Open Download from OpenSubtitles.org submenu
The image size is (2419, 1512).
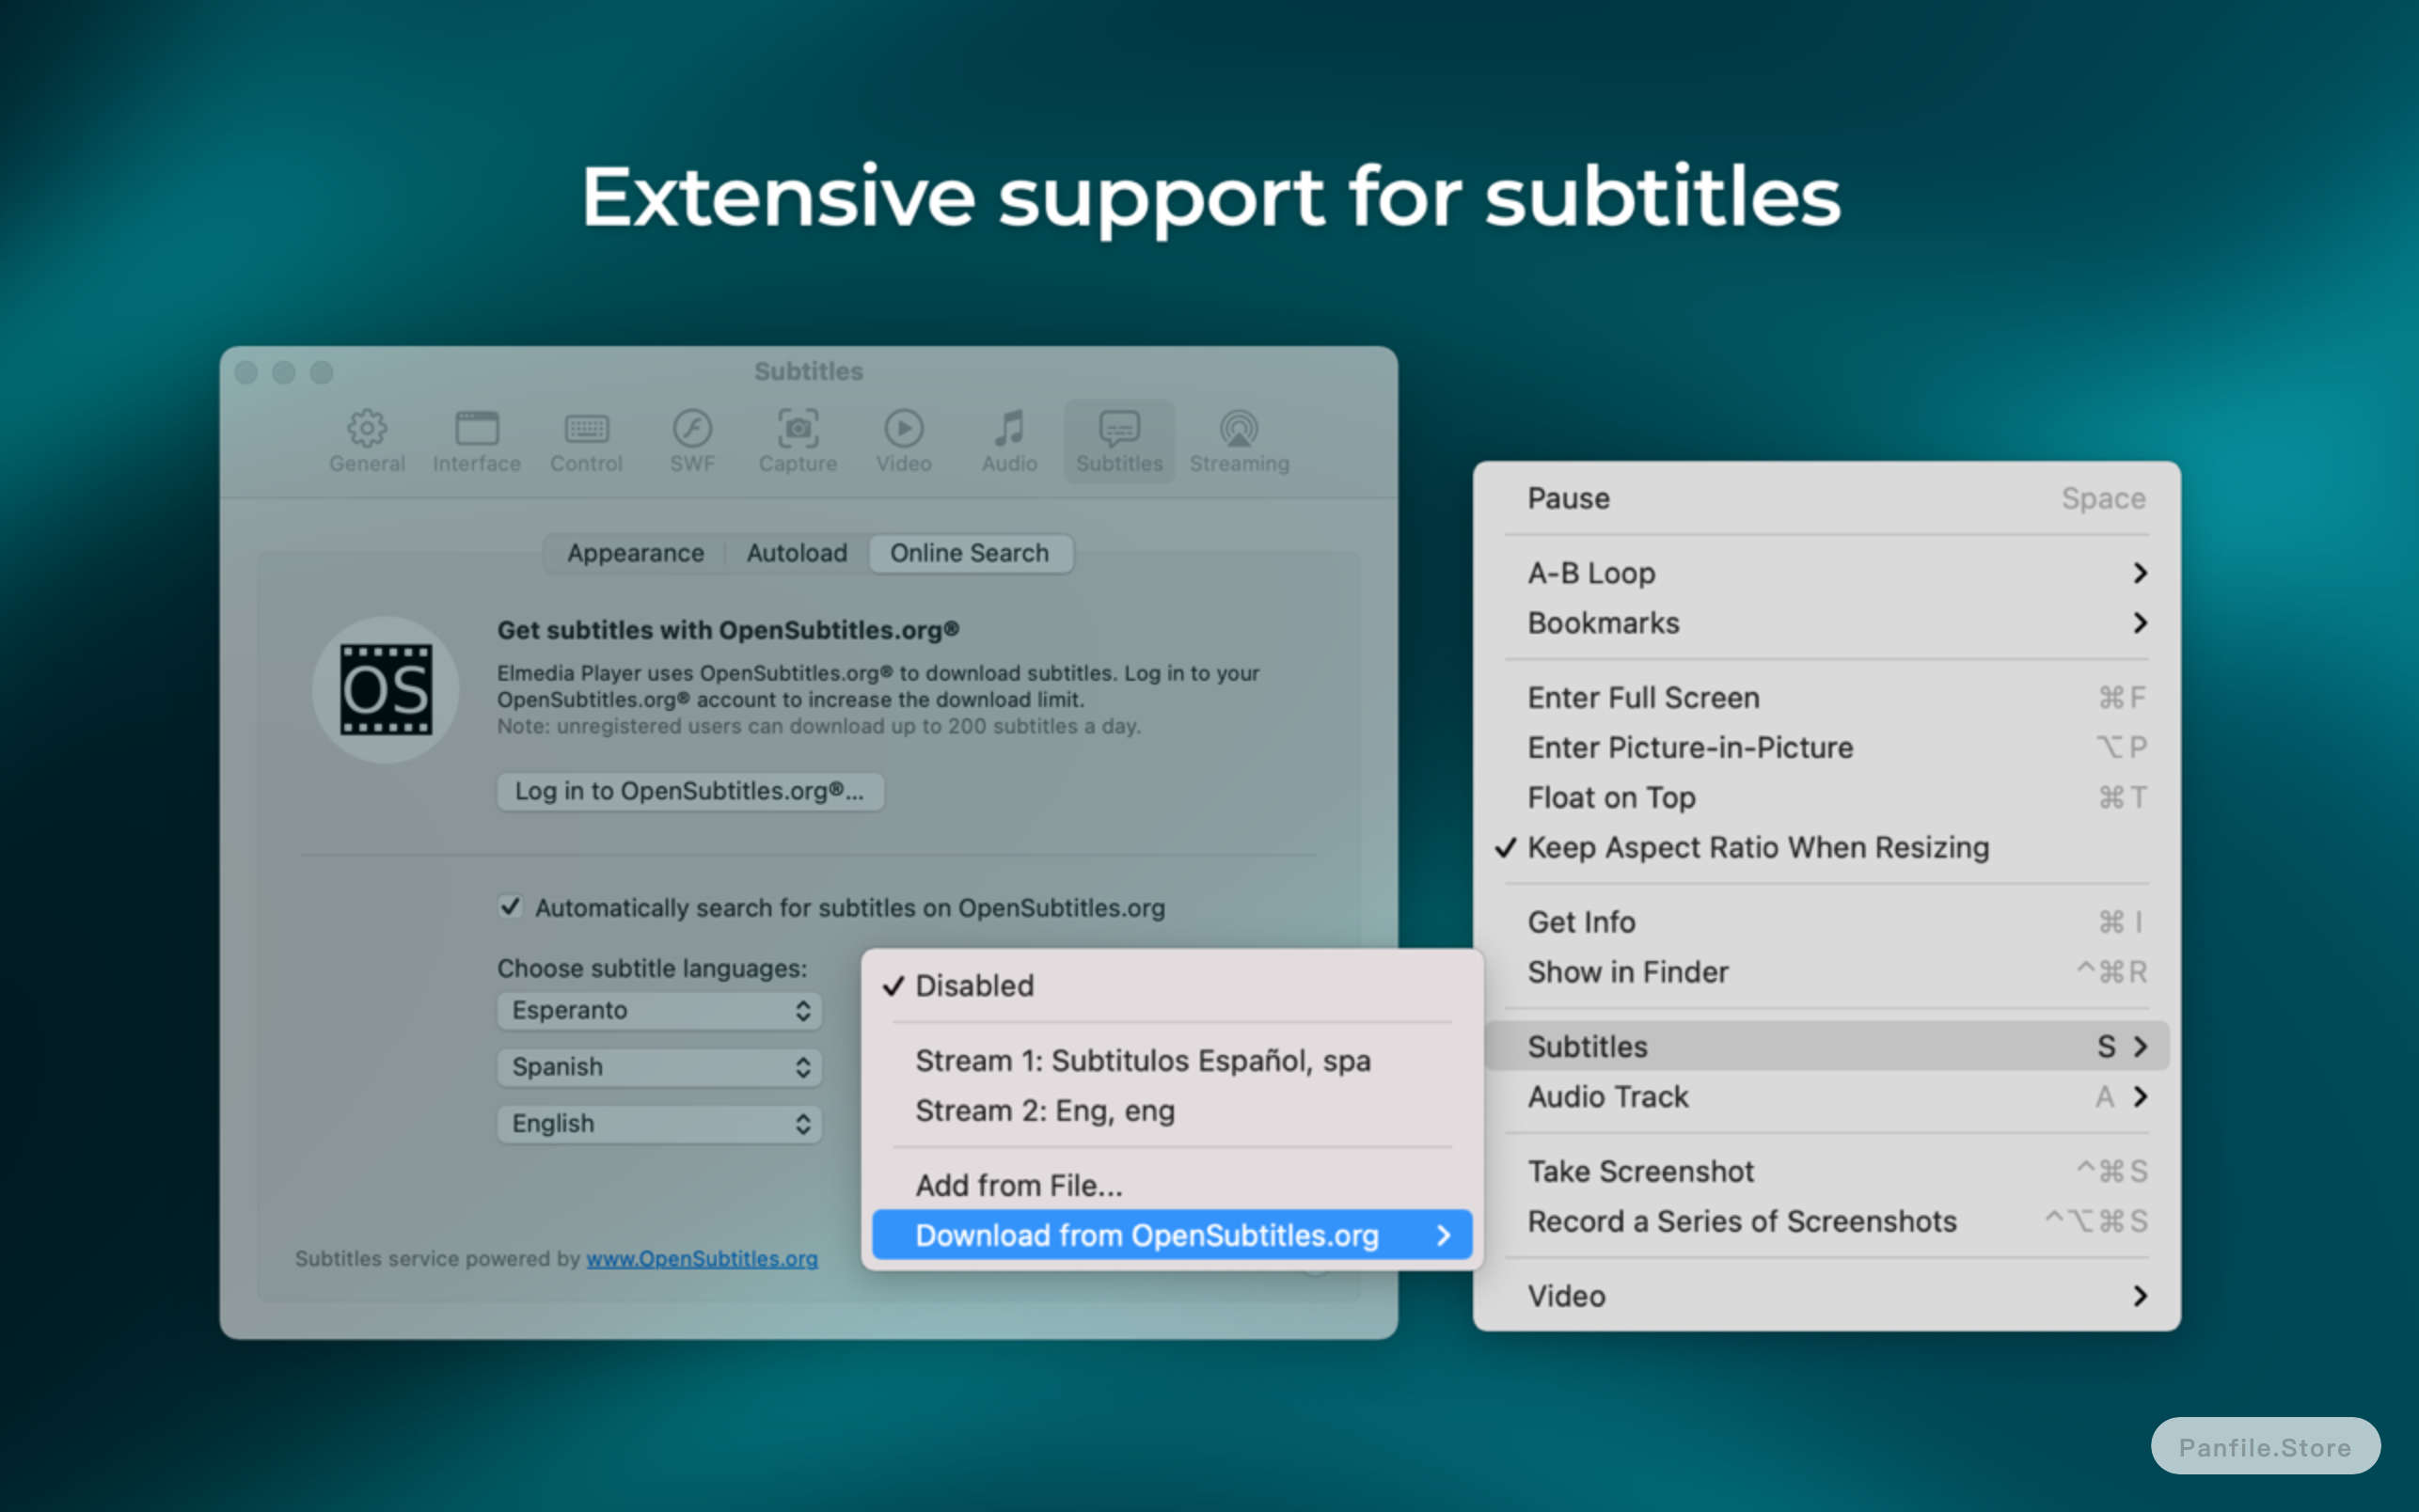[1172, 1235]
